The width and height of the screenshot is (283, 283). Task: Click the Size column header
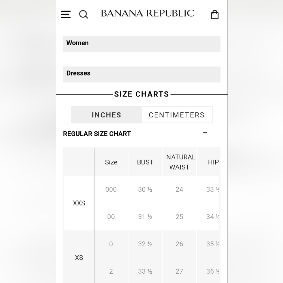point(111,162)
